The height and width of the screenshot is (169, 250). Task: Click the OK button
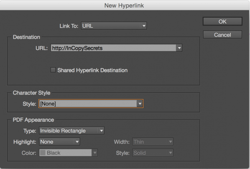(222, 21)
